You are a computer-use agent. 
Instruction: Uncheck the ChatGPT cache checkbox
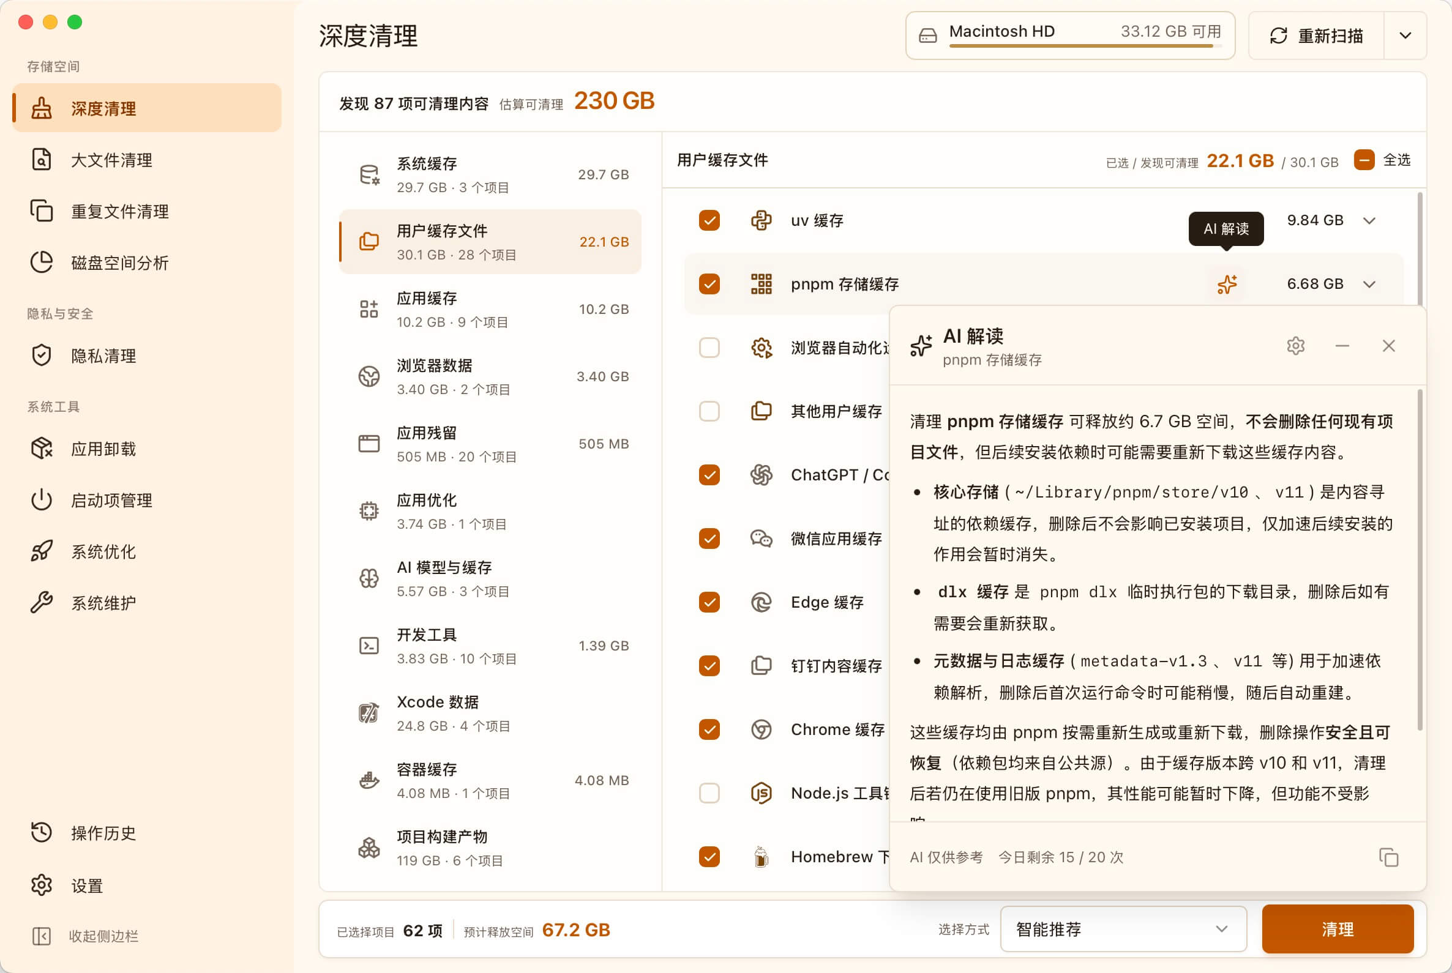709,475
